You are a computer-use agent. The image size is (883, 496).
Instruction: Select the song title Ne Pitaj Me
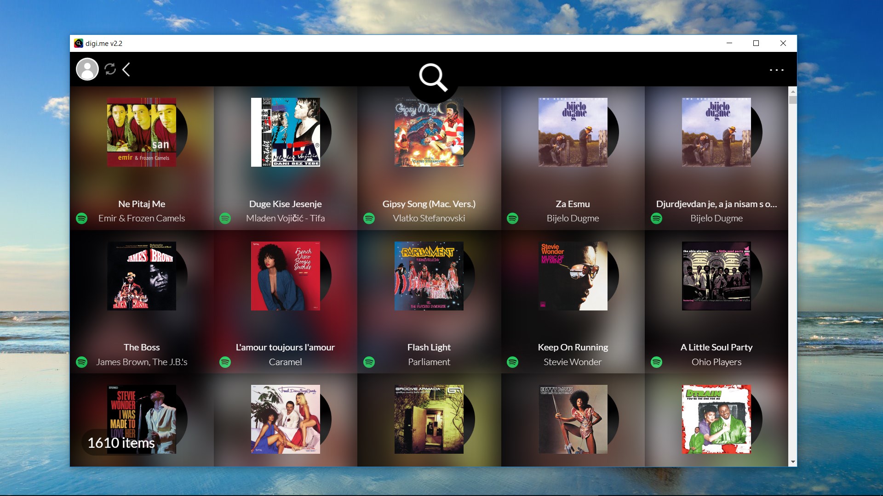[142, 204]
